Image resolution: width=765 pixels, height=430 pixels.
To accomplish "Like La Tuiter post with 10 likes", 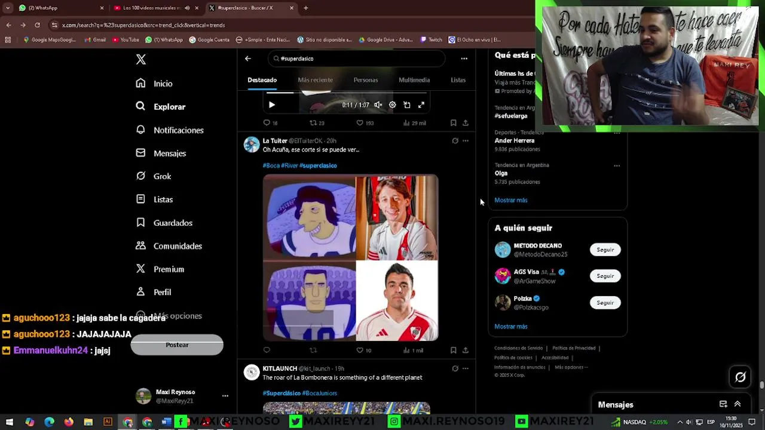I will 364,351.
